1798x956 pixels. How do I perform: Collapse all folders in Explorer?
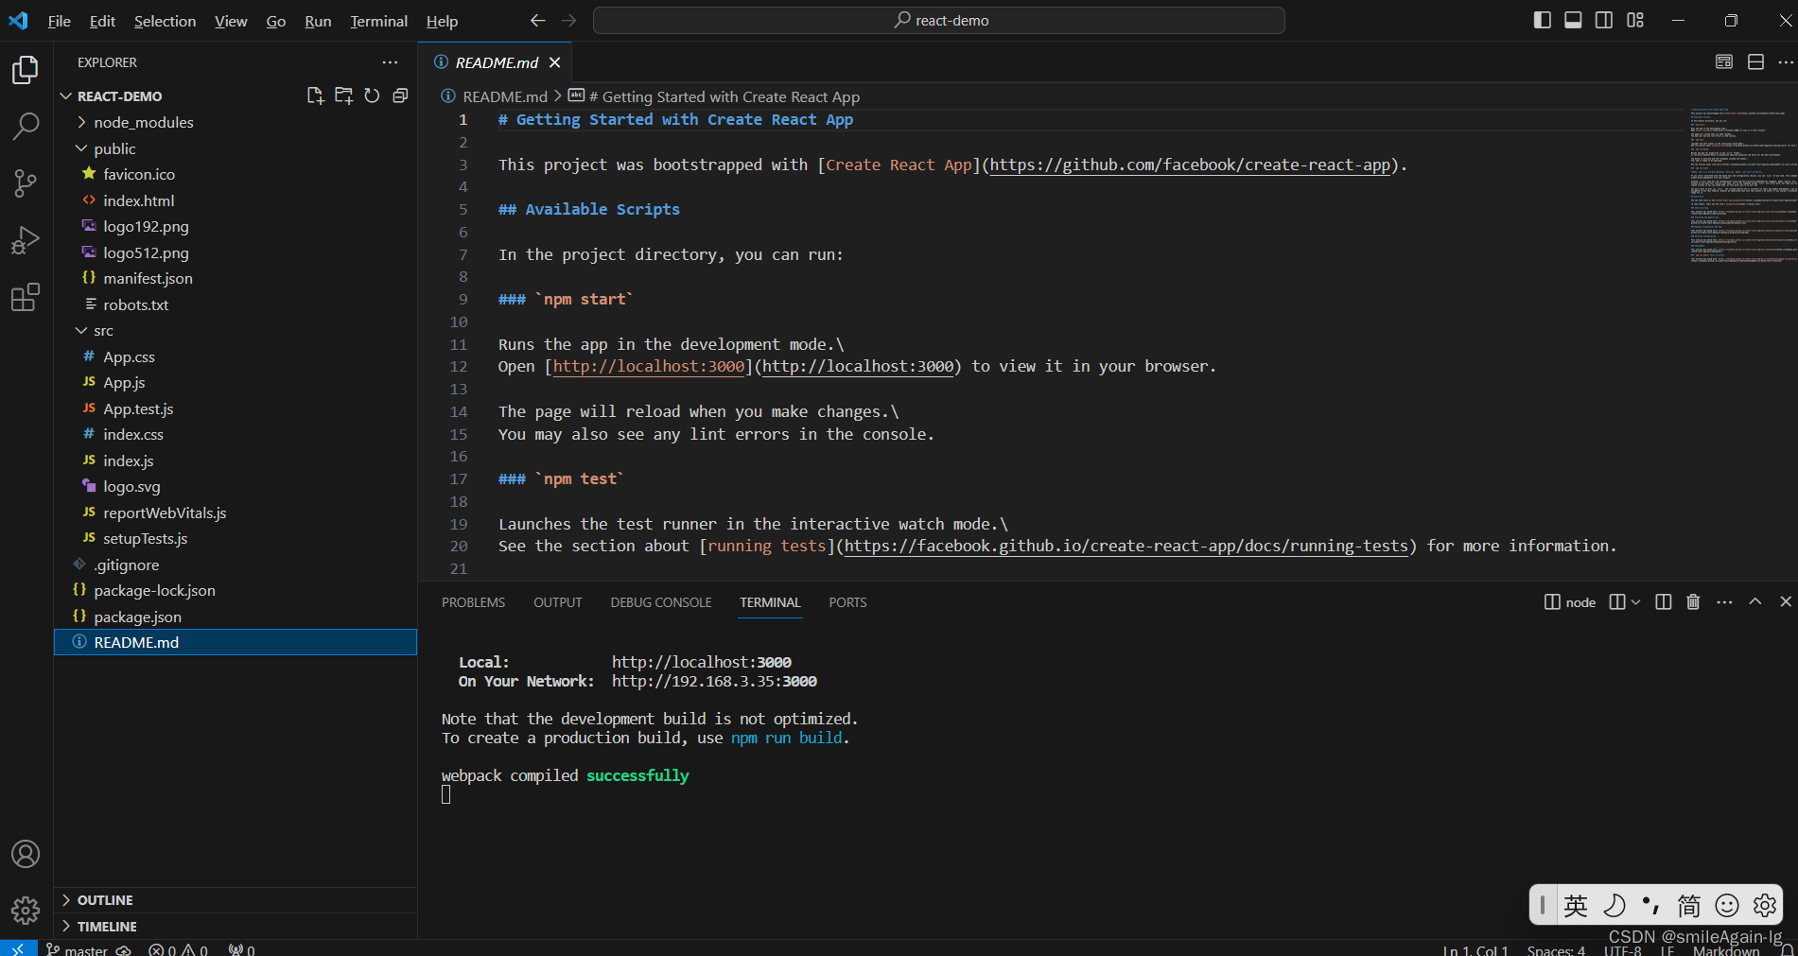tap(400, 96)
